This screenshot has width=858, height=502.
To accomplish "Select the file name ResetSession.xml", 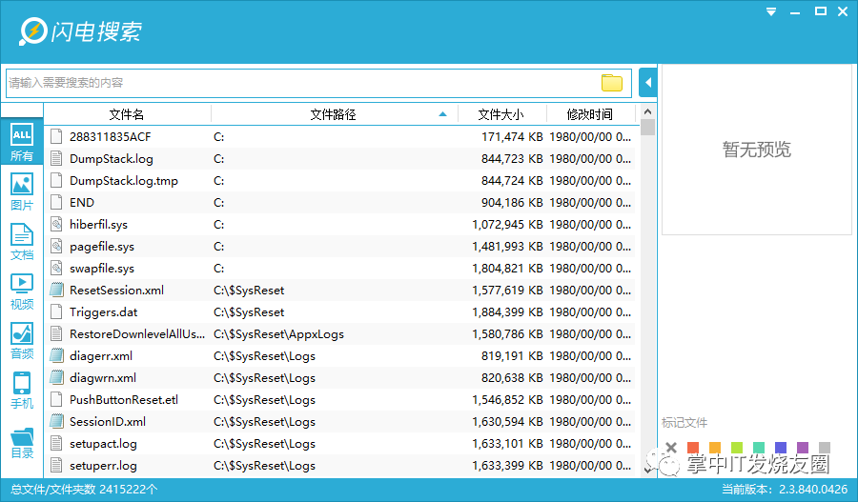I will pos(116,291).
